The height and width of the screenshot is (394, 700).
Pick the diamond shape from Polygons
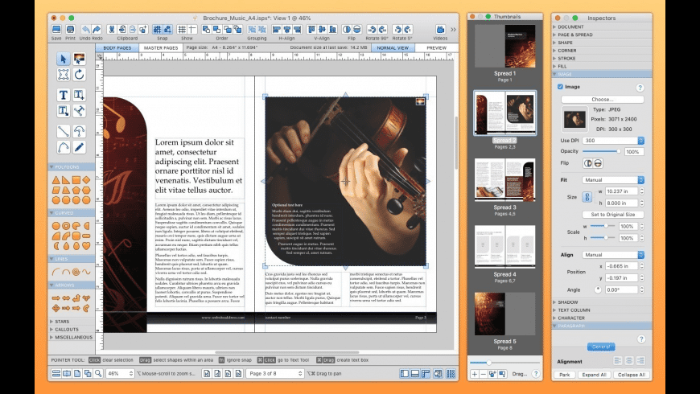pos(86,180)
